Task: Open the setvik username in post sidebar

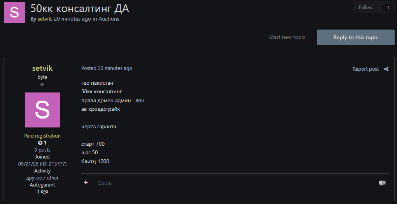Action: pos(42,68)
